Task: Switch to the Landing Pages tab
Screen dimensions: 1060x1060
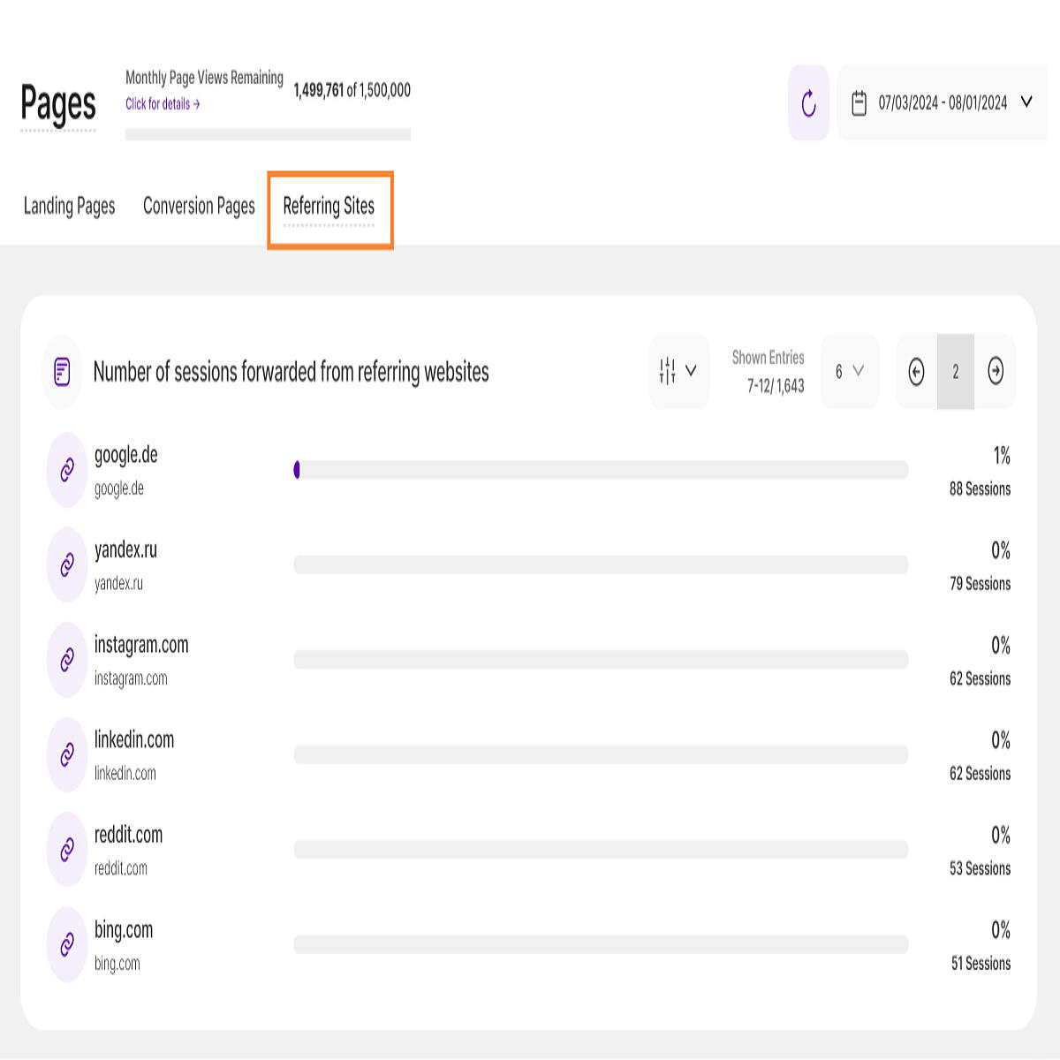Action: [x=69, y=206]
